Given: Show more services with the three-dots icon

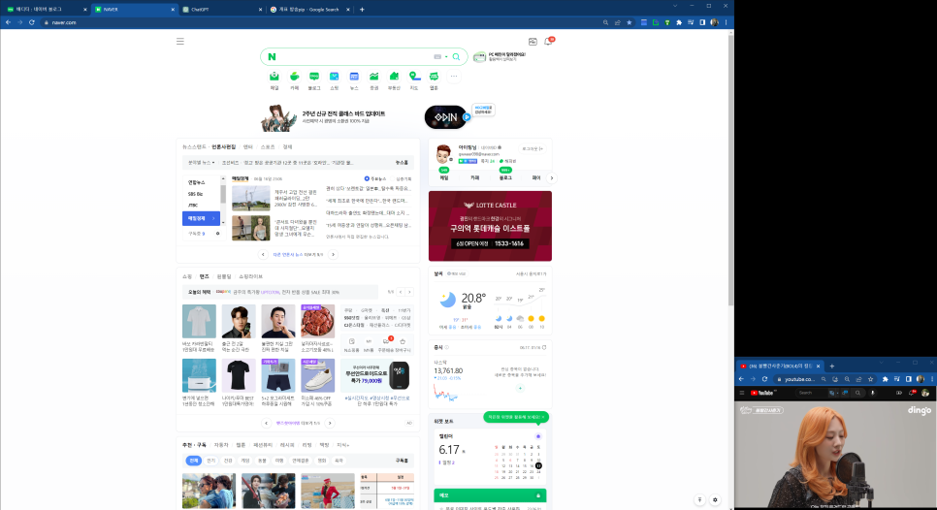Looking at the screenshot, I should pos(454,77).
